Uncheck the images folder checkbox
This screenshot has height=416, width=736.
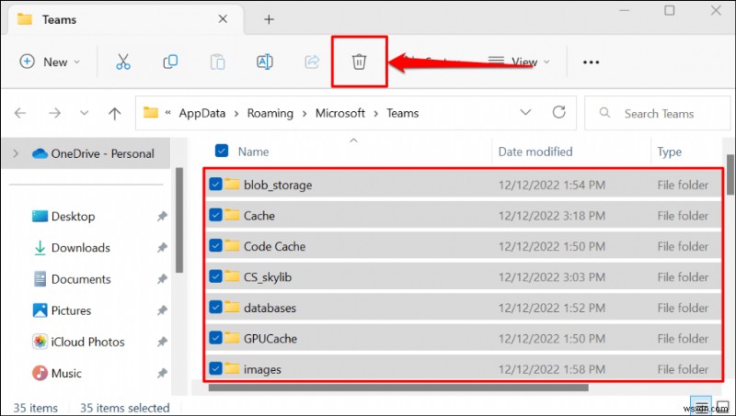[x=215, y=368]
